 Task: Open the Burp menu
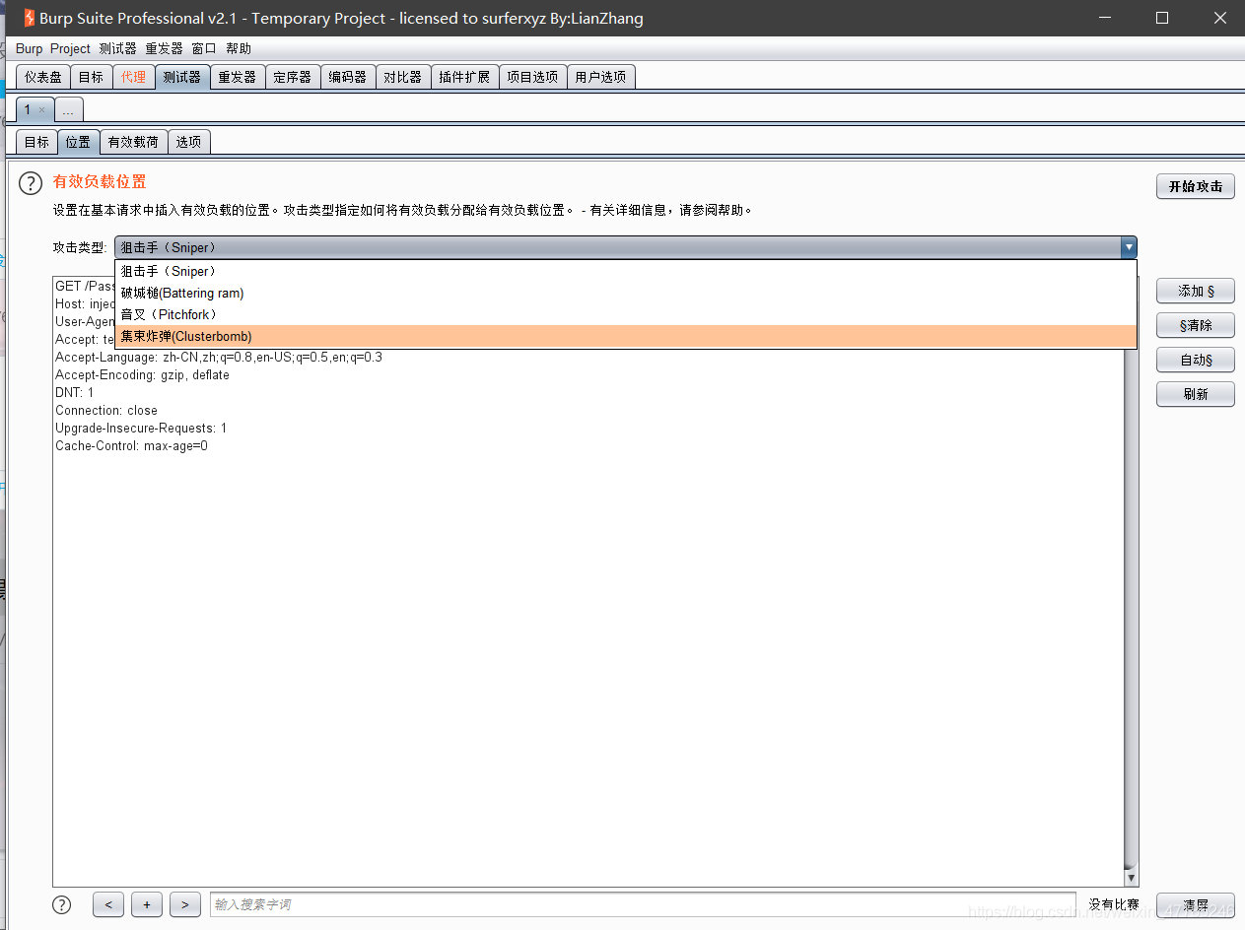coord(30,48)
